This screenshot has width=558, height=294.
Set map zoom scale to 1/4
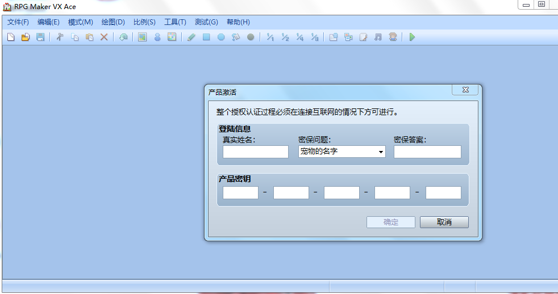coord(300,37)
